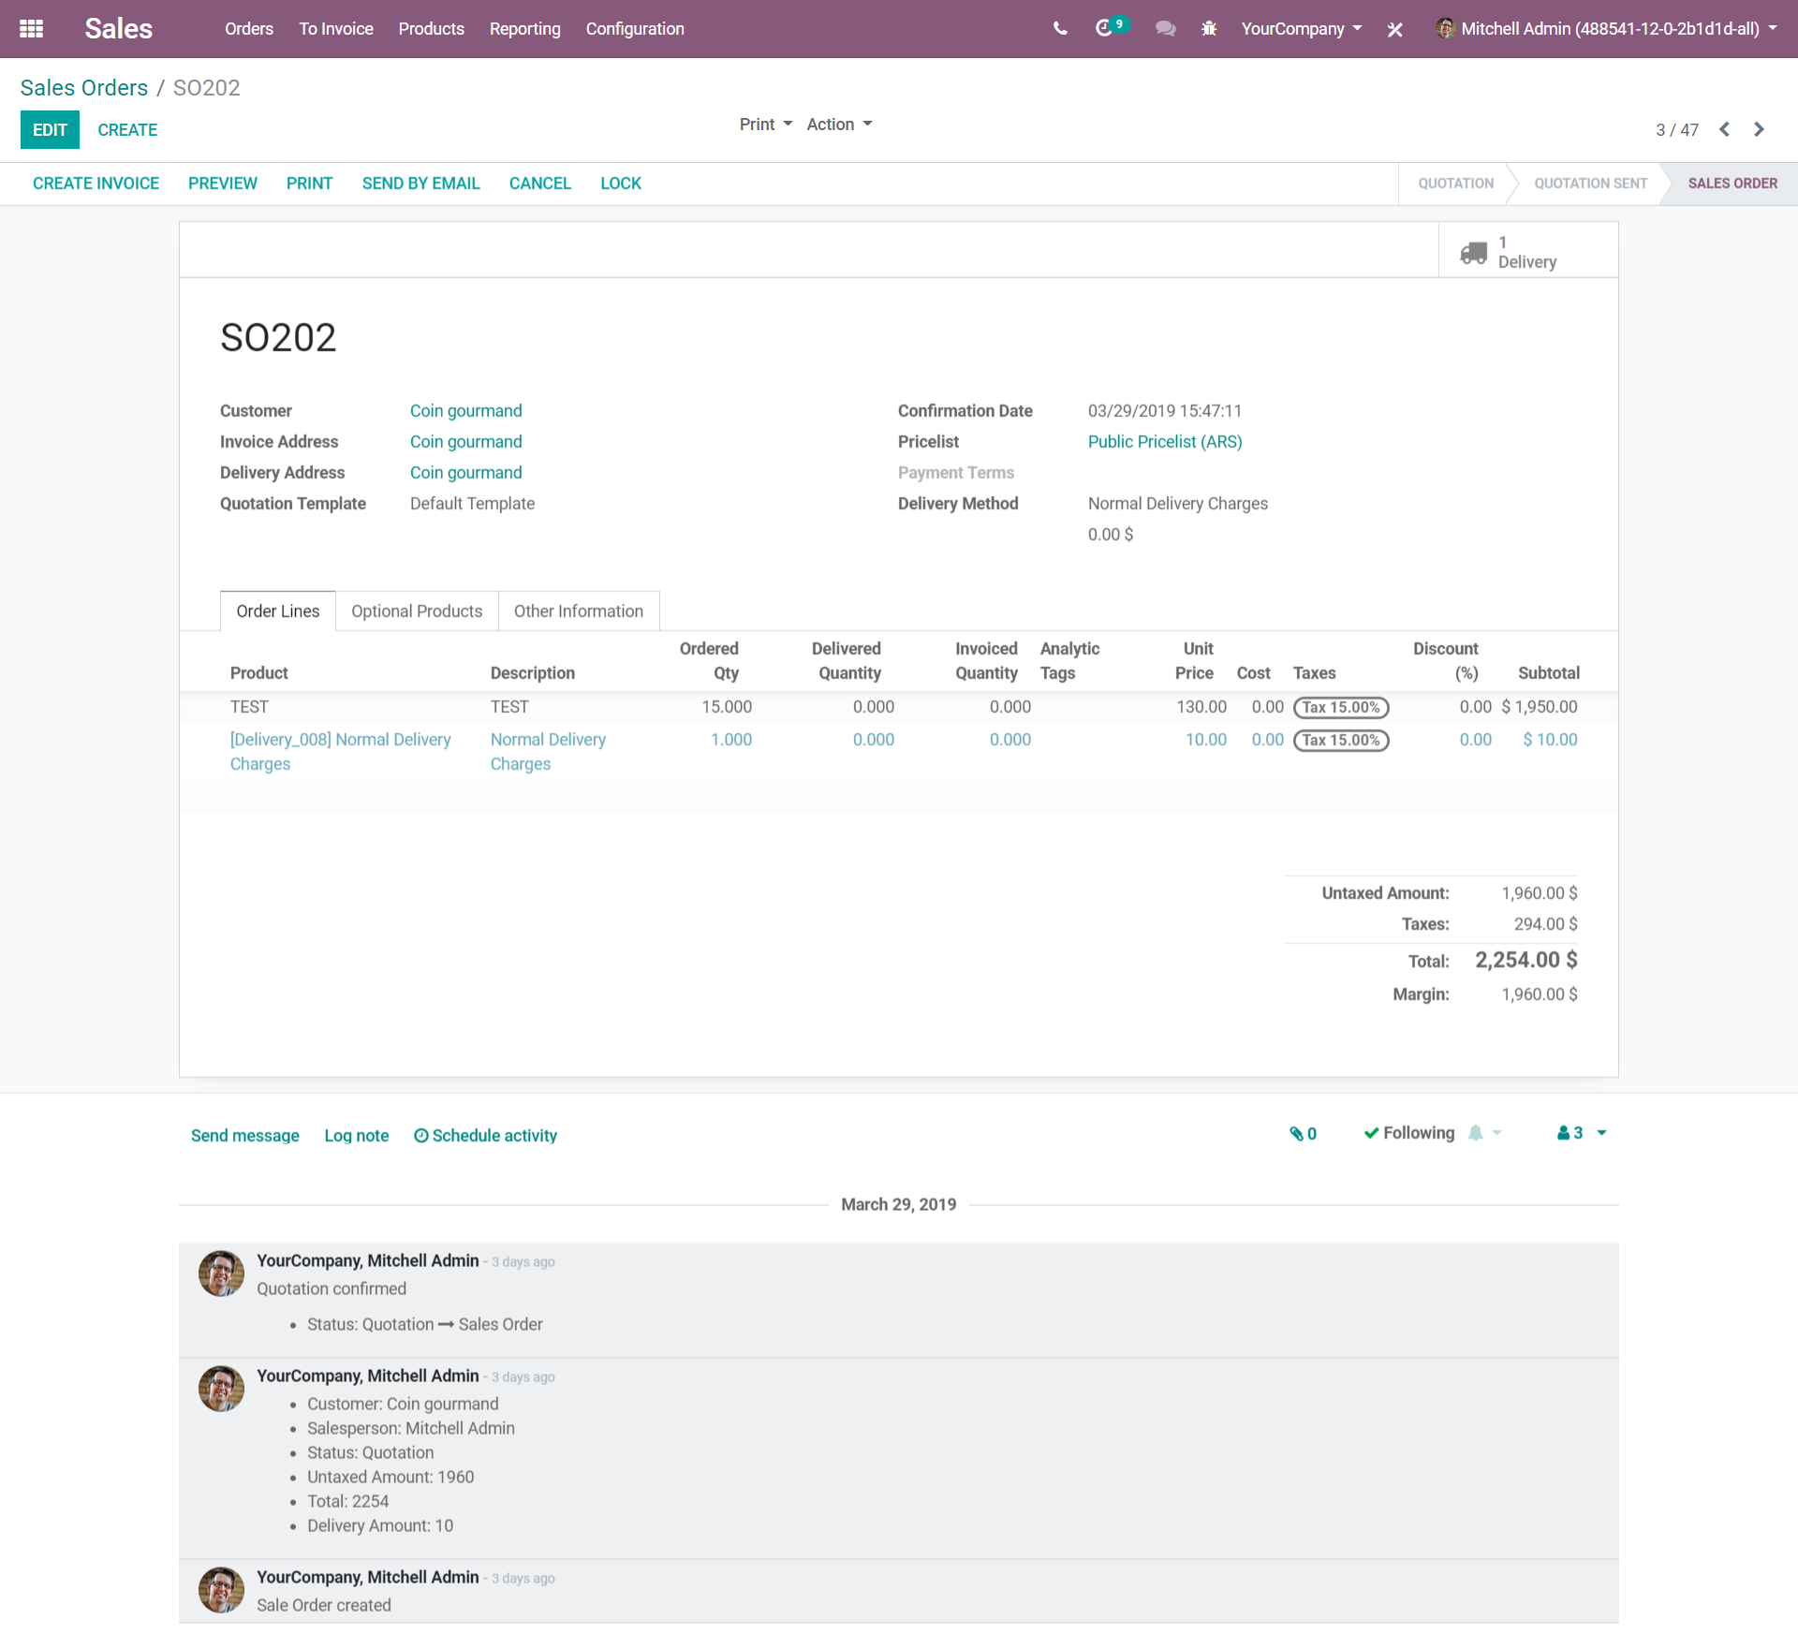The height and width of the screenshot is (1634, 1798).
Task: Toggle the Following subscription
Action: pos(1408,1133)
